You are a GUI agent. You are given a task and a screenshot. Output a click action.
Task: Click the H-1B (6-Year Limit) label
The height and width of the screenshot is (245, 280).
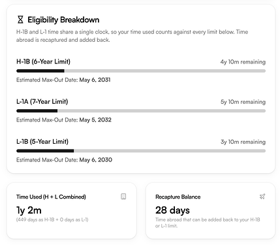point(43,61)
